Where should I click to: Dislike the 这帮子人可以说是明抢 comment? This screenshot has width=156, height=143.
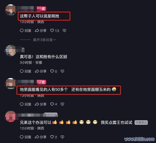pos(64,30)
